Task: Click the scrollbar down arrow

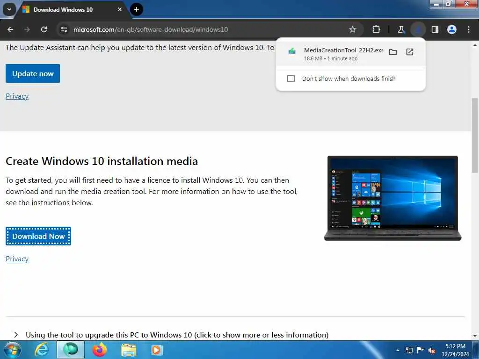Action: (x=475, y=336)
